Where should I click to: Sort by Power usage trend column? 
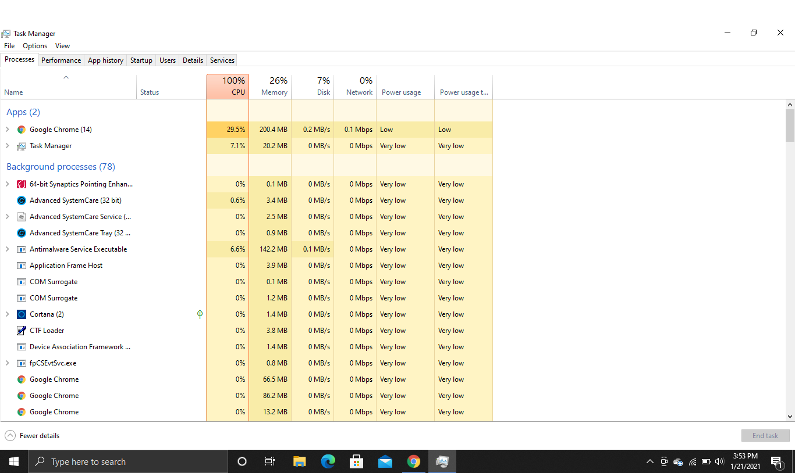(x=463, y=87)
